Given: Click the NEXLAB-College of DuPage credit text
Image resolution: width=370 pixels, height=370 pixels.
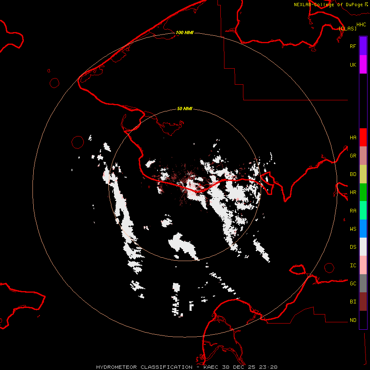Looking at the screenshot, I should (328, 5).
